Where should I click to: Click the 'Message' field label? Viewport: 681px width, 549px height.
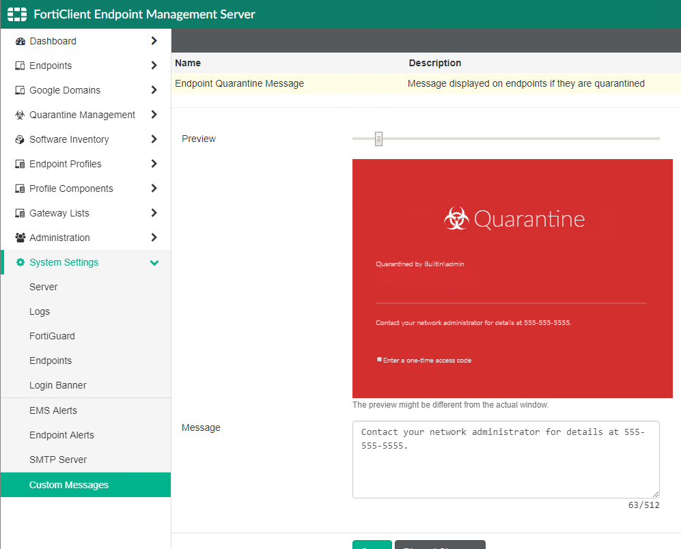pyautogui.click(x=201, y=428)
